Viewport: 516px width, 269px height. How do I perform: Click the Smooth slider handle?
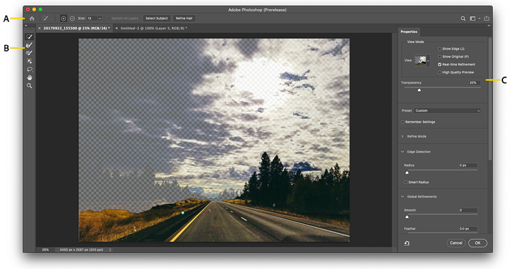coord(407,217)
